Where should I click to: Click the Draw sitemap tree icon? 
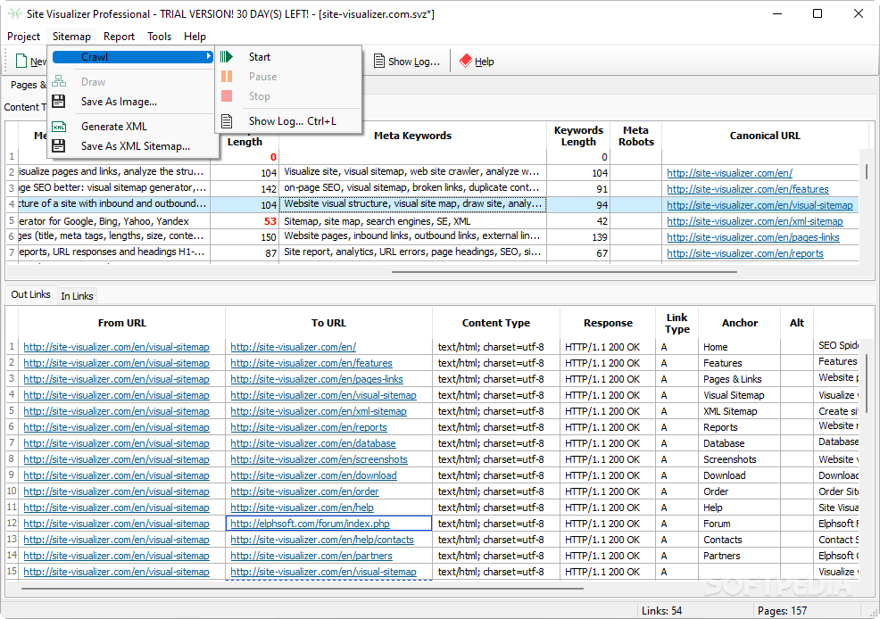pyautogui.click(x=59, y=82)
